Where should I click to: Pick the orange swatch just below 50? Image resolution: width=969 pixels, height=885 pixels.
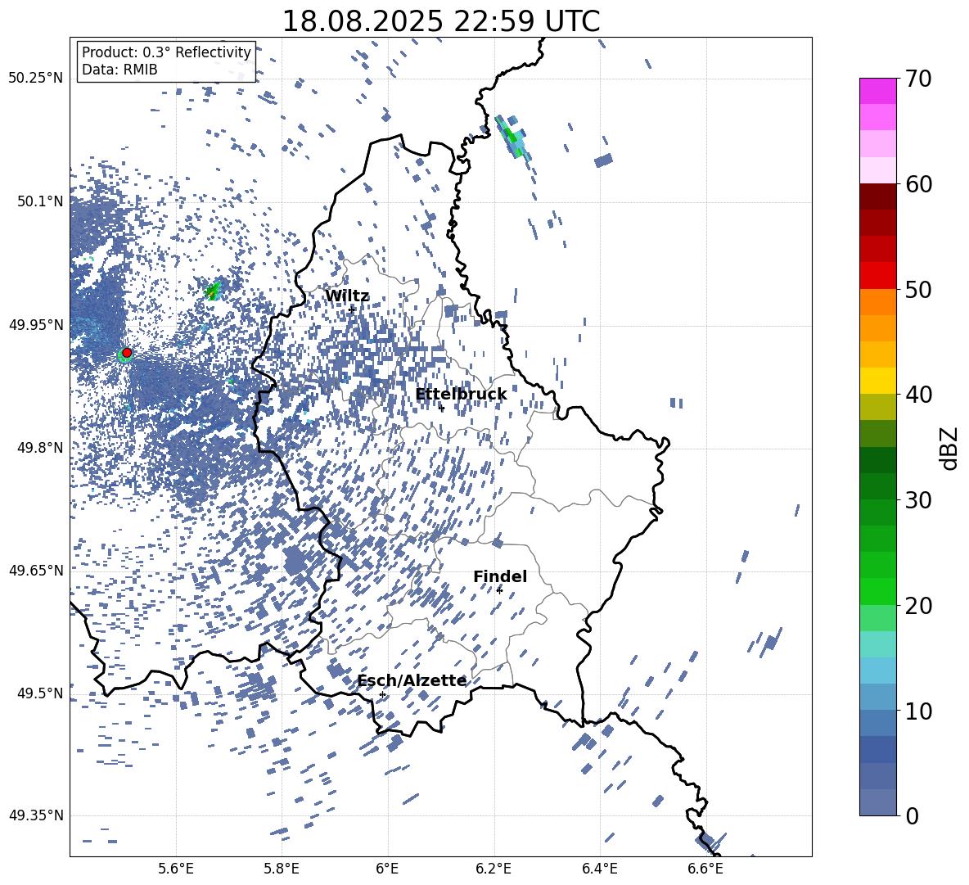coord(877,302)
